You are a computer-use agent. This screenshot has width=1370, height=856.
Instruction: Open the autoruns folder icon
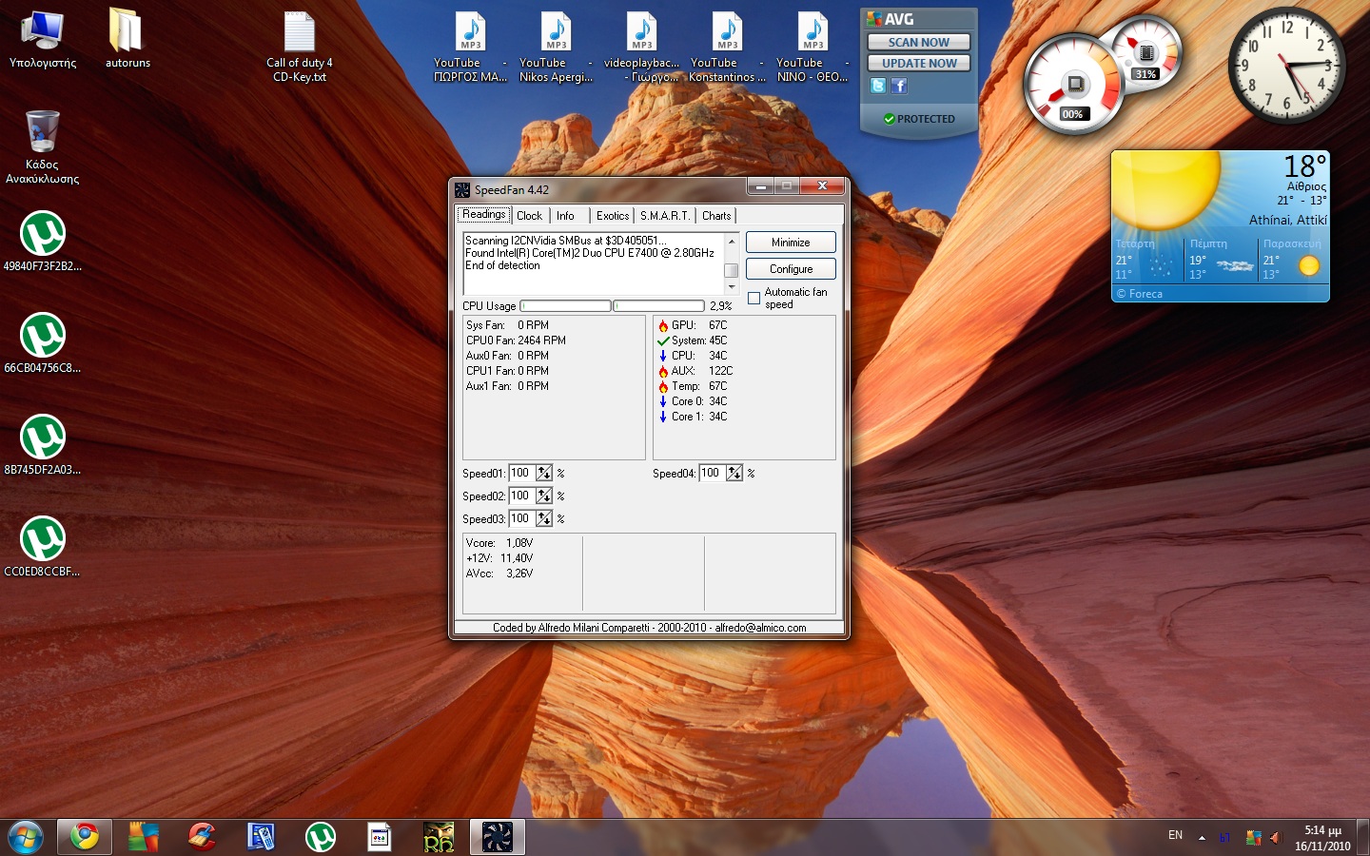coord(127,40)
